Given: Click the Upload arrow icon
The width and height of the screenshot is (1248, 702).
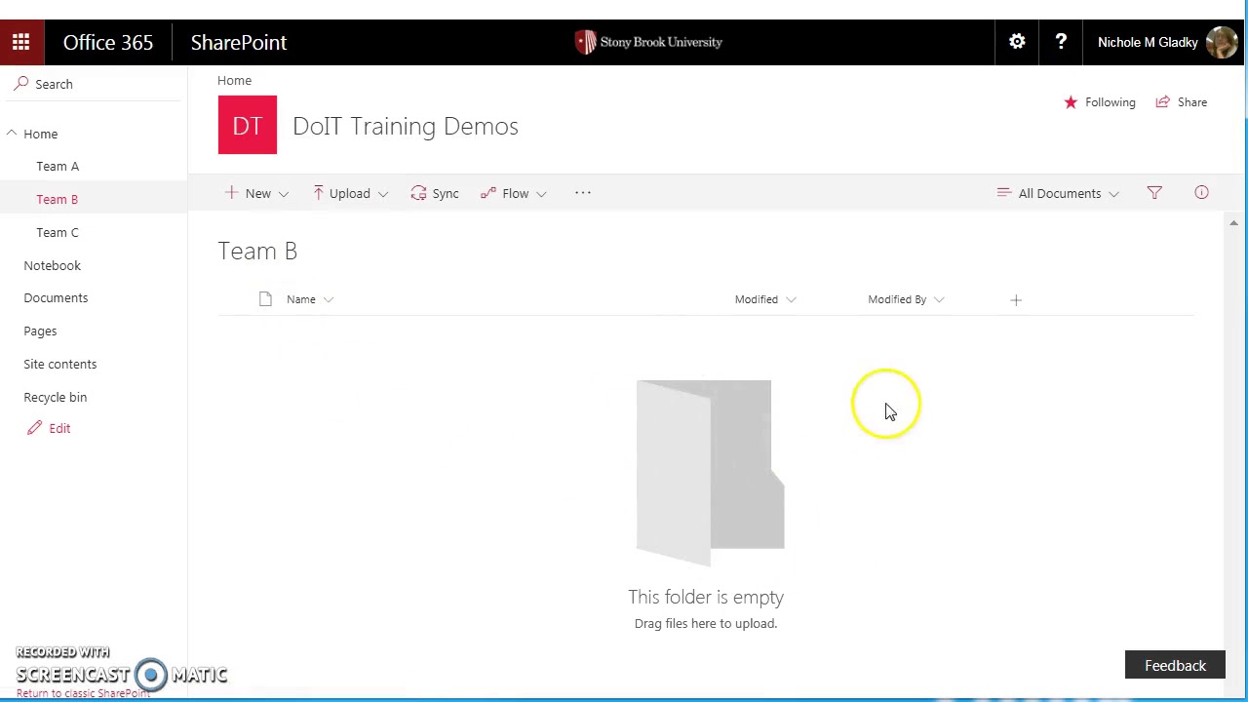Looking at the screenshot, I should 318,193.
